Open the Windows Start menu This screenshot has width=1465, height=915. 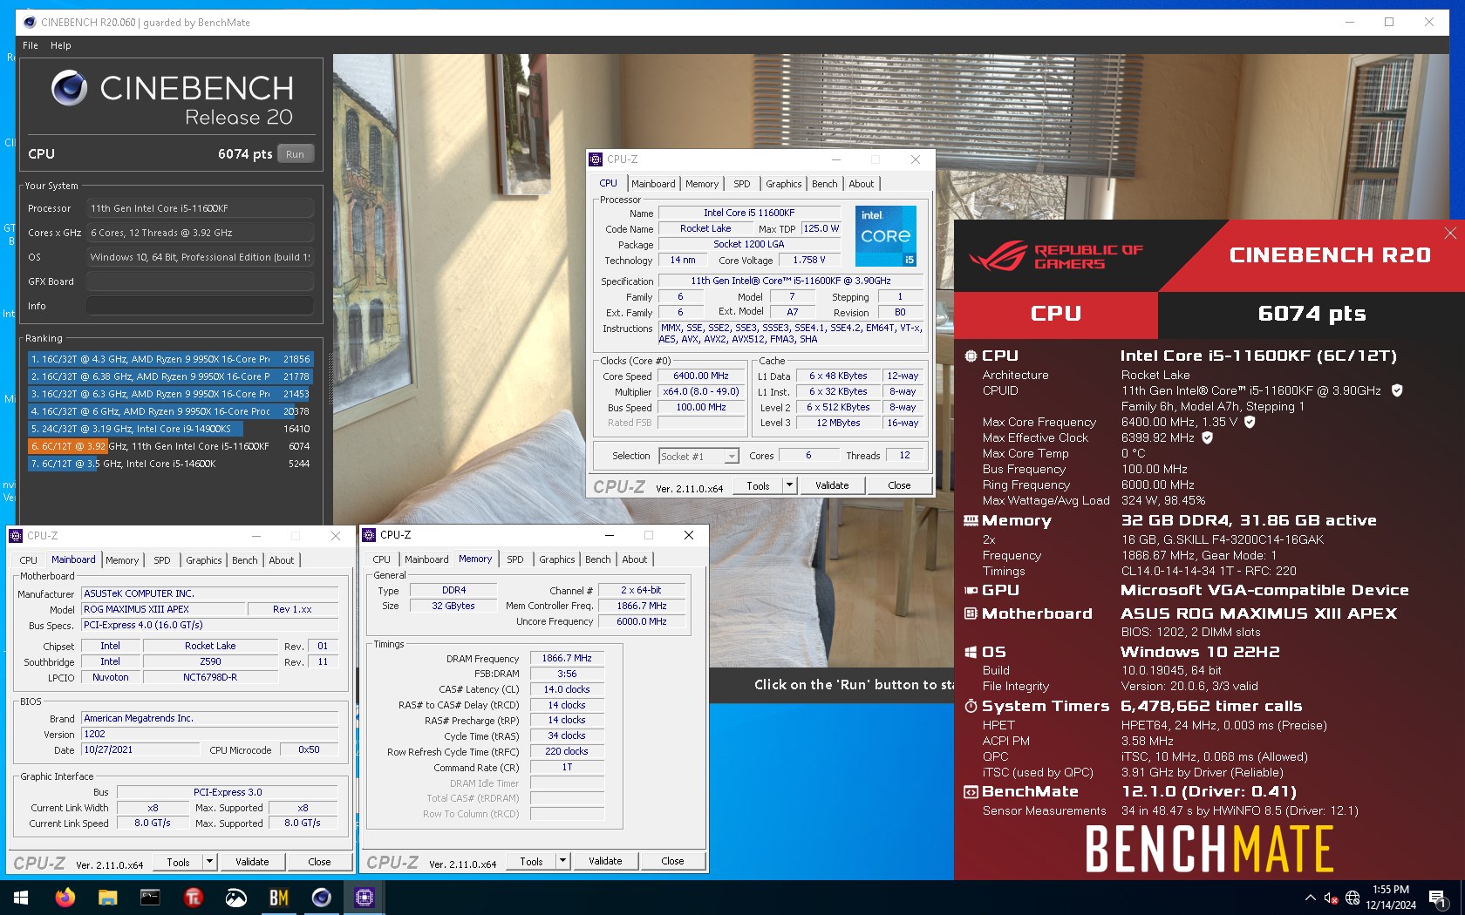(x=21, y=897)
